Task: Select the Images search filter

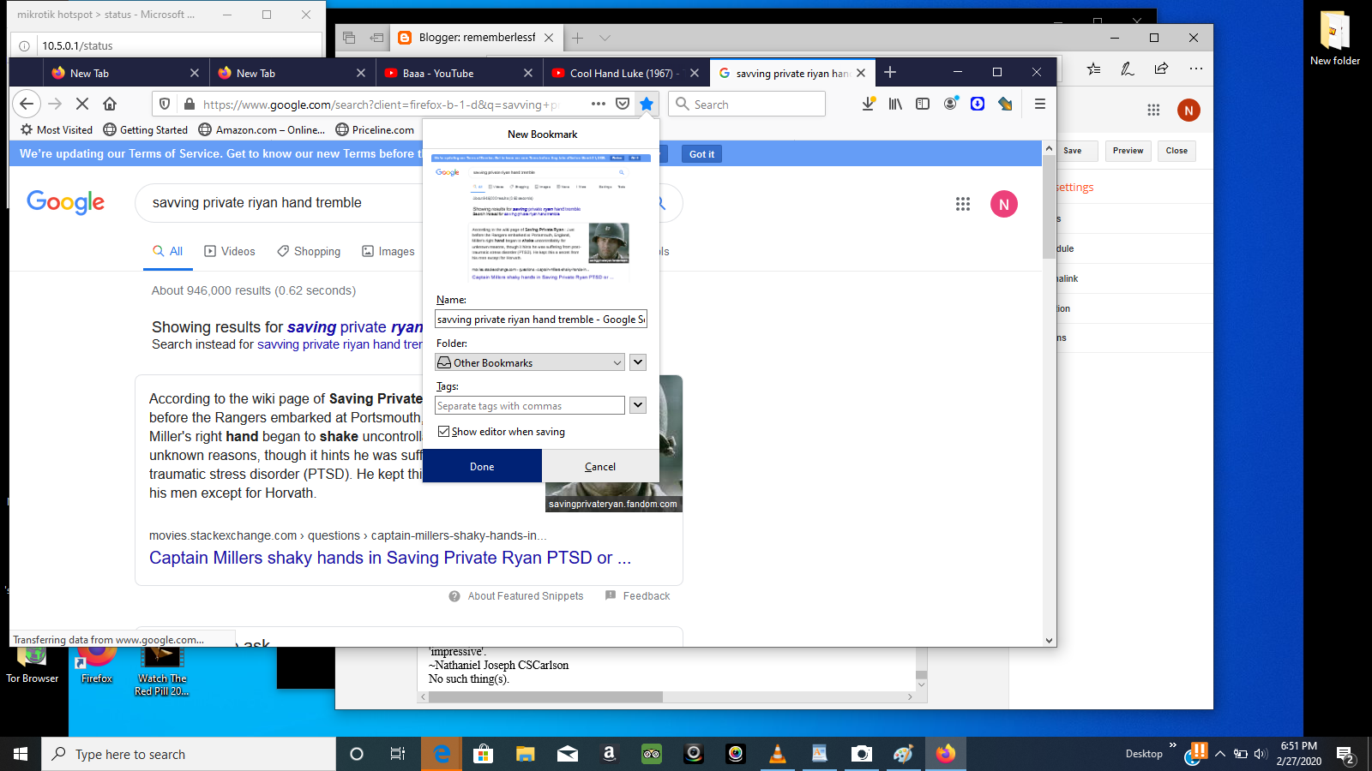Action: coord(388,251)
